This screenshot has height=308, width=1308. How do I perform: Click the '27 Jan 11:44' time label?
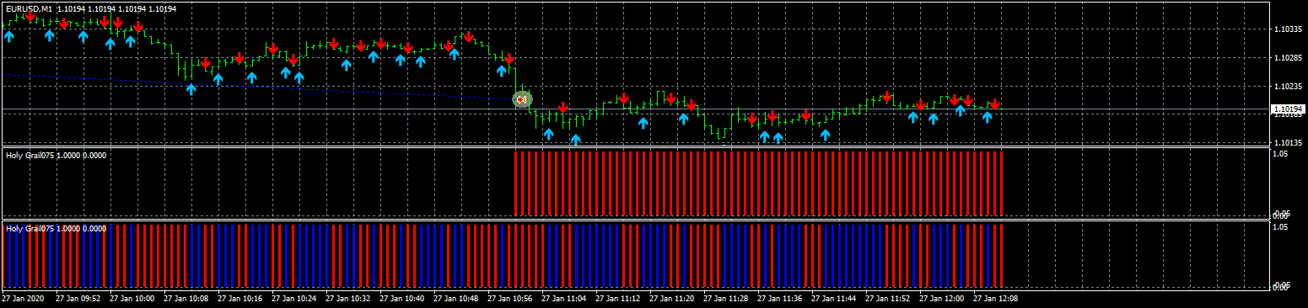833,298
